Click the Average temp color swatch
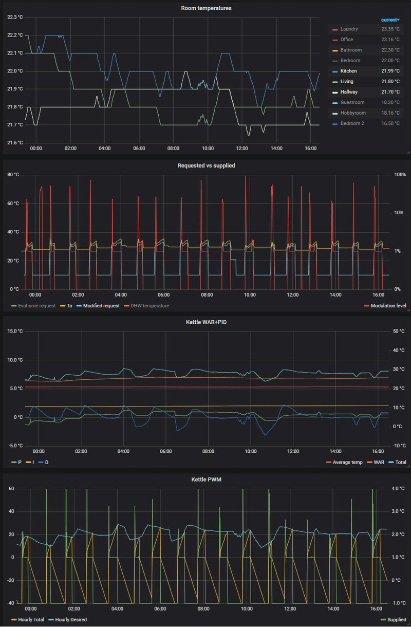 (329, 462)
